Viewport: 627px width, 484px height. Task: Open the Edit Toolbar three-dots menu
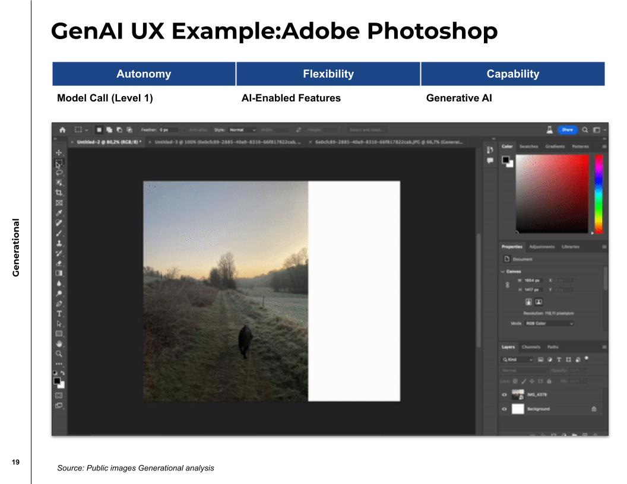click(59, 364)
